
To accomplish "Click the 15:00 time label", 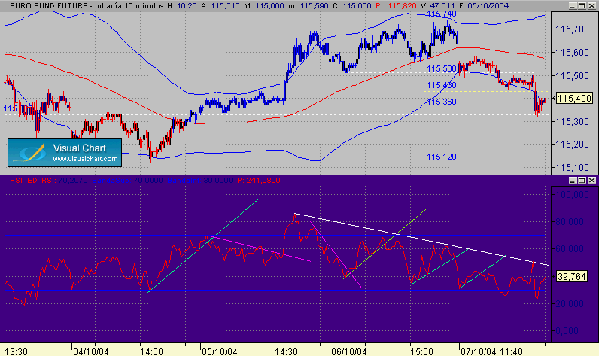I will 421,351.
